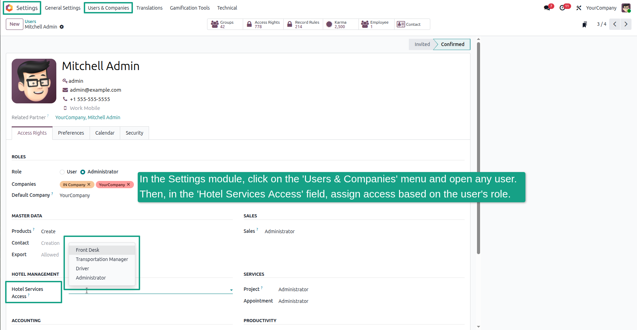Click the Invited status stage
The width and height of the screenshot is (637, 330).
pyautogui.click(x=422, y=44)
